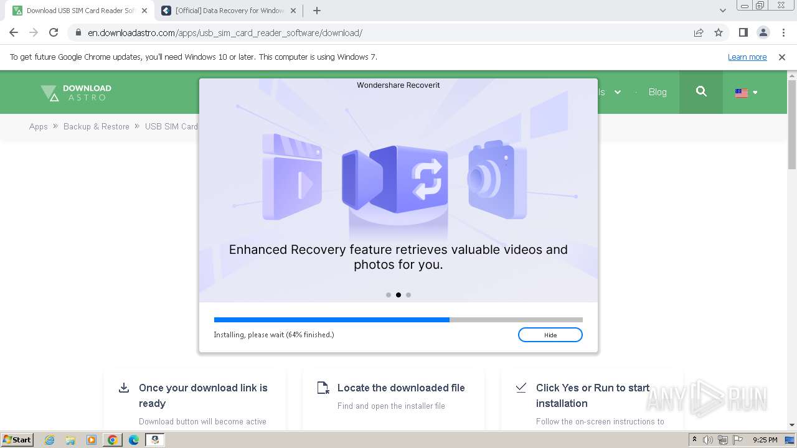Open the USB SIM Card breadcrumb link
This screenshot has height=448, width=797.
pos(171,126)
